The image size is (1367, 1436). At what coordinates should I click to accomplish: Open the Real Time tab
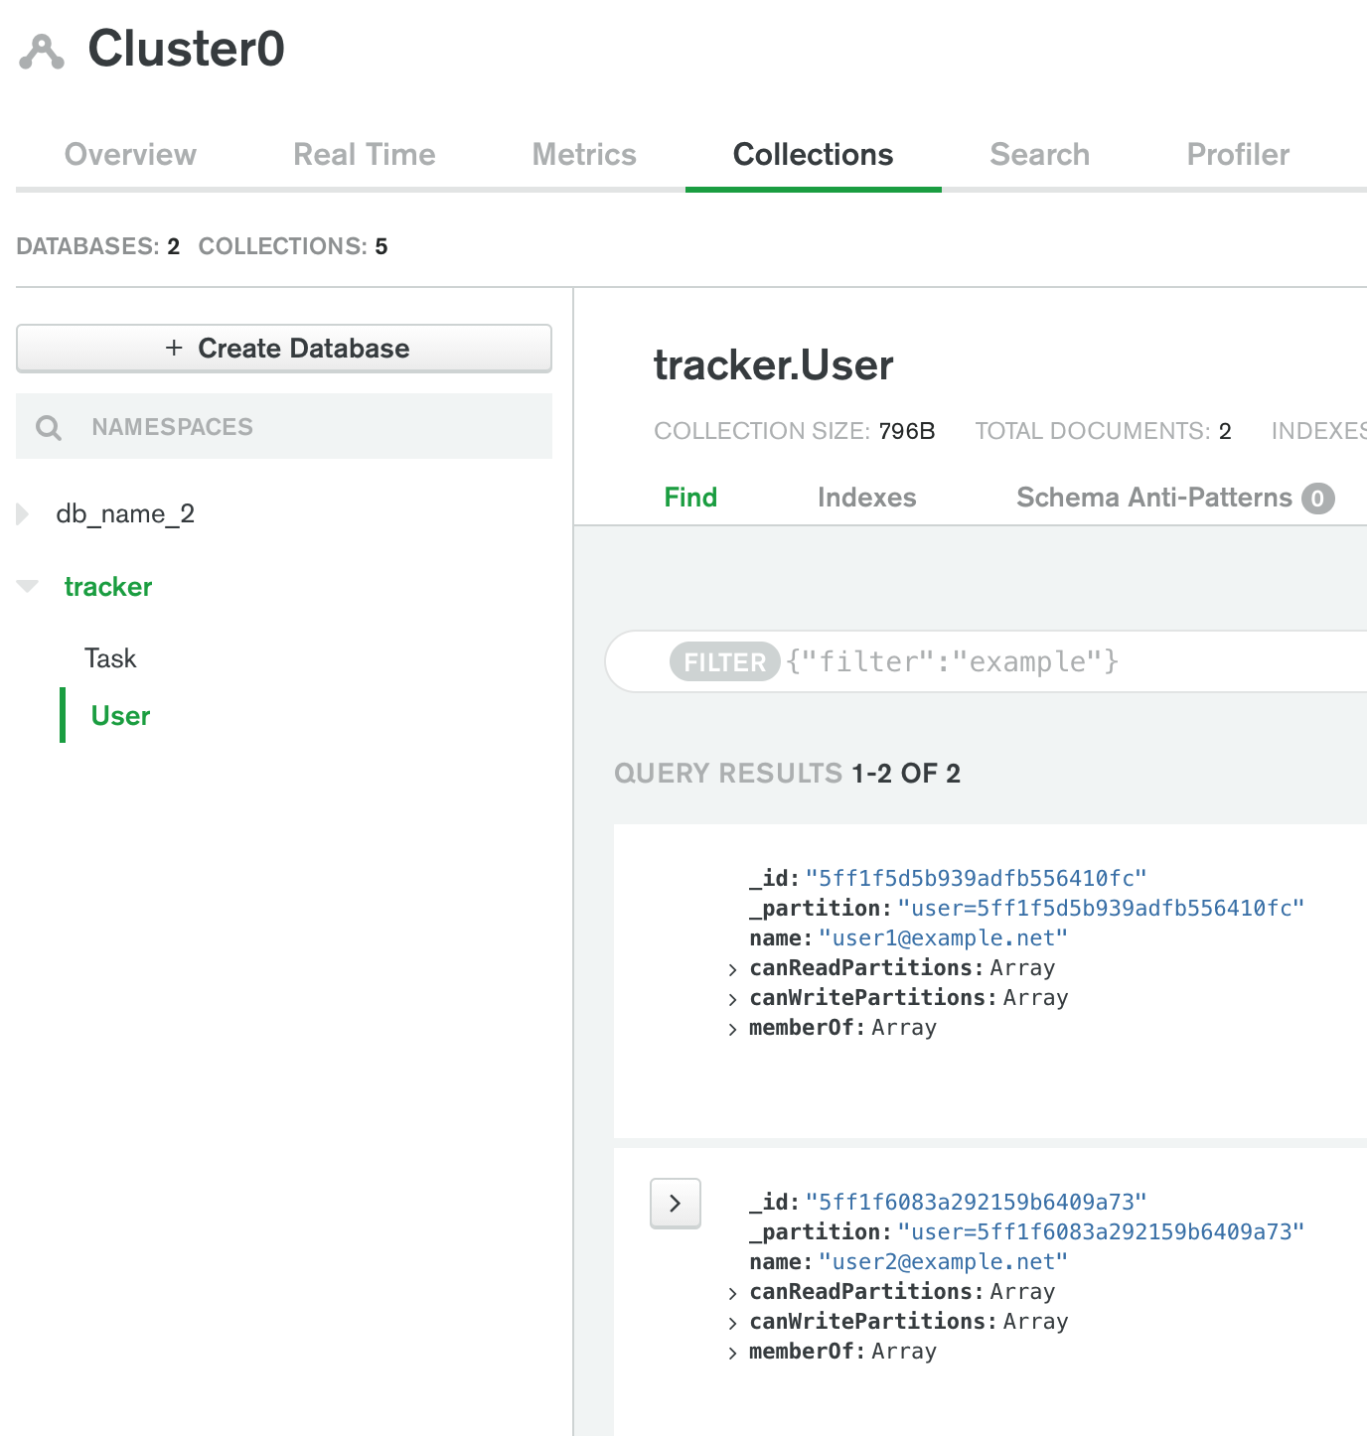pyautogui.click(x=364, y=155)
